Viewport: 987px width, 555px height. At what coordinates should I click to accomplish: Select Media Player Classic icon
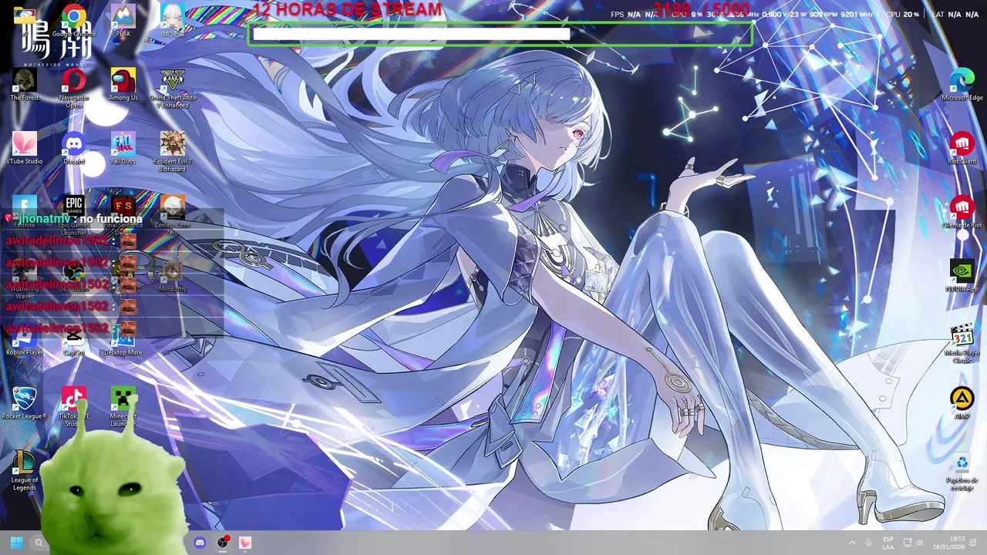tap(962, 343)
